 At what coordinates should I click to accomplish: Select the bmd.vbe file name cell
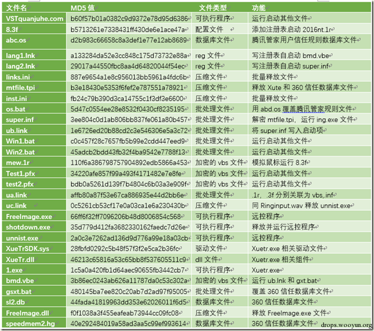tap(34, 280)
